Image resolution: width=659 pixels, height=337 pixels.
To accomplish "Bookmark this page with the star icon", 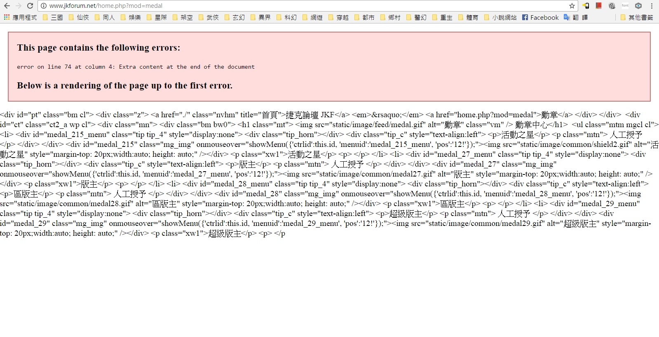I will point(572,6).
